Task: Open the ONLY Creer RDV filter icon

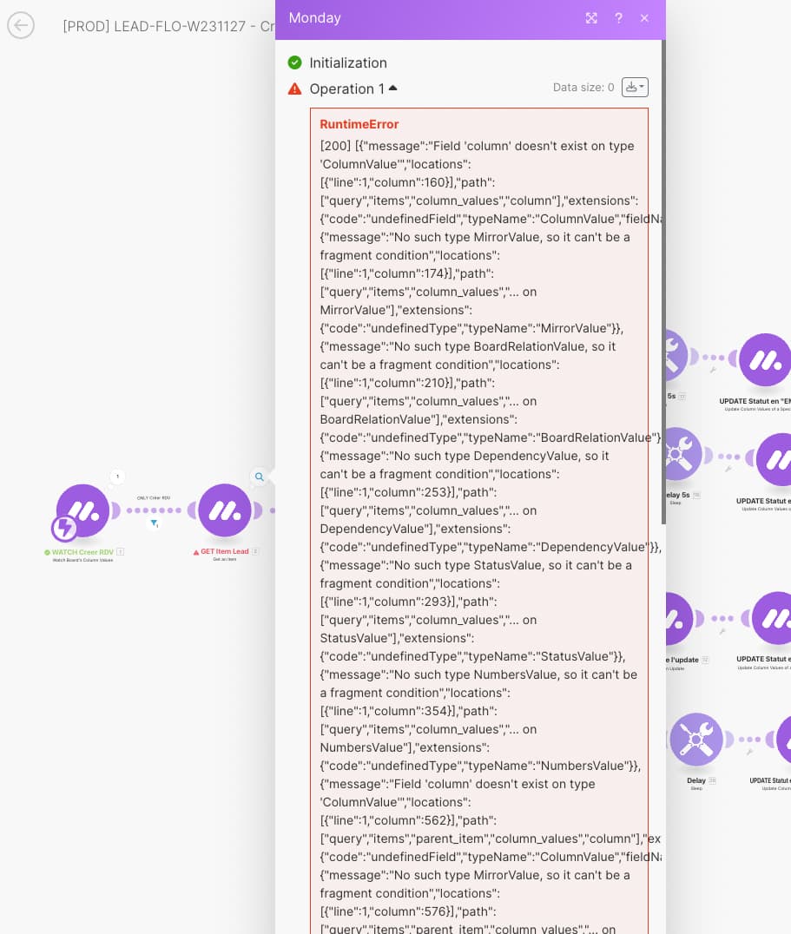Action: (x=155, y=523)
